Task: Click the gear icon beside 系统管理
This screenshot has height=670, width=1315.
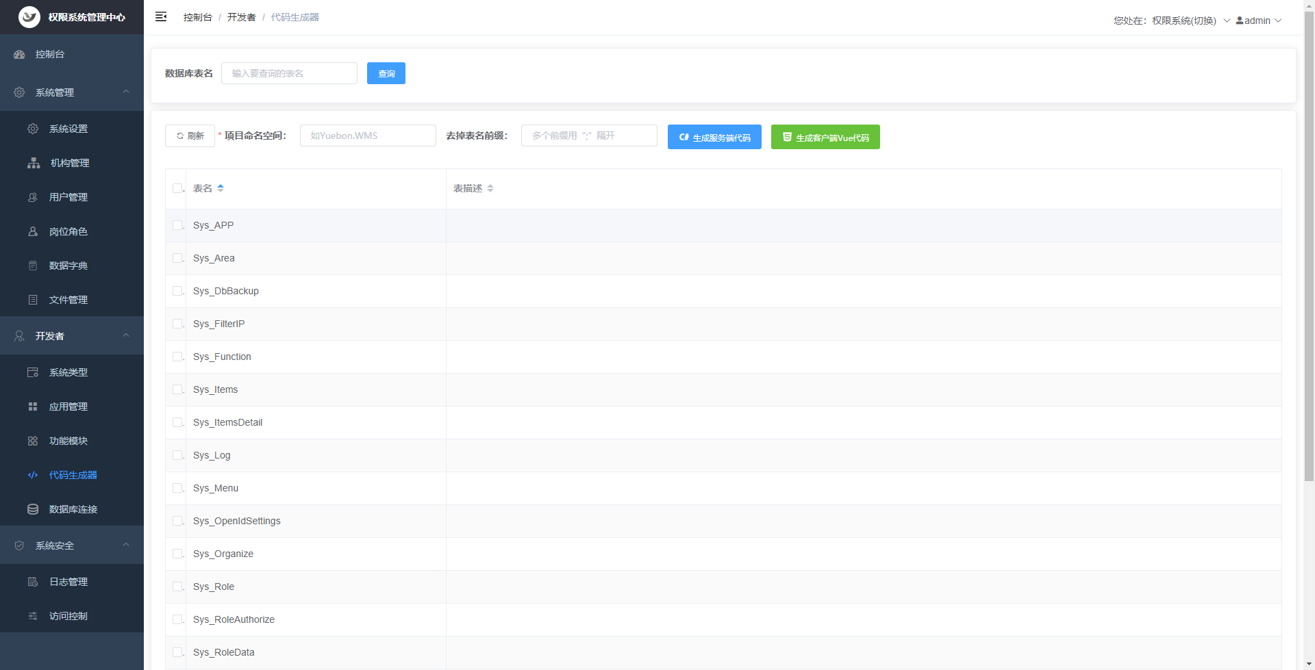Action: [19, 92]
